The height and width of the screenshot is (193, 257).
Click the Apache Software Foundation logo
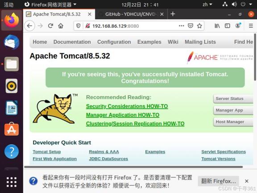click(220, 57)
